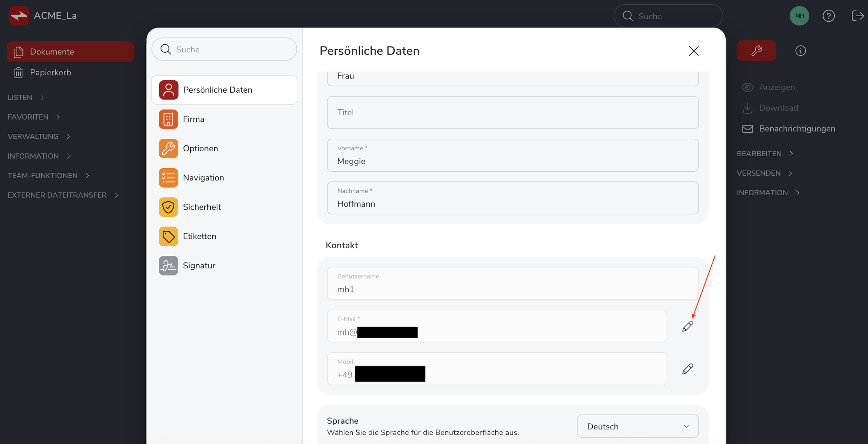Expand the LISTEN section
Image resolution: width=868 pixels, height=444 pixels.
coord(26,97)
